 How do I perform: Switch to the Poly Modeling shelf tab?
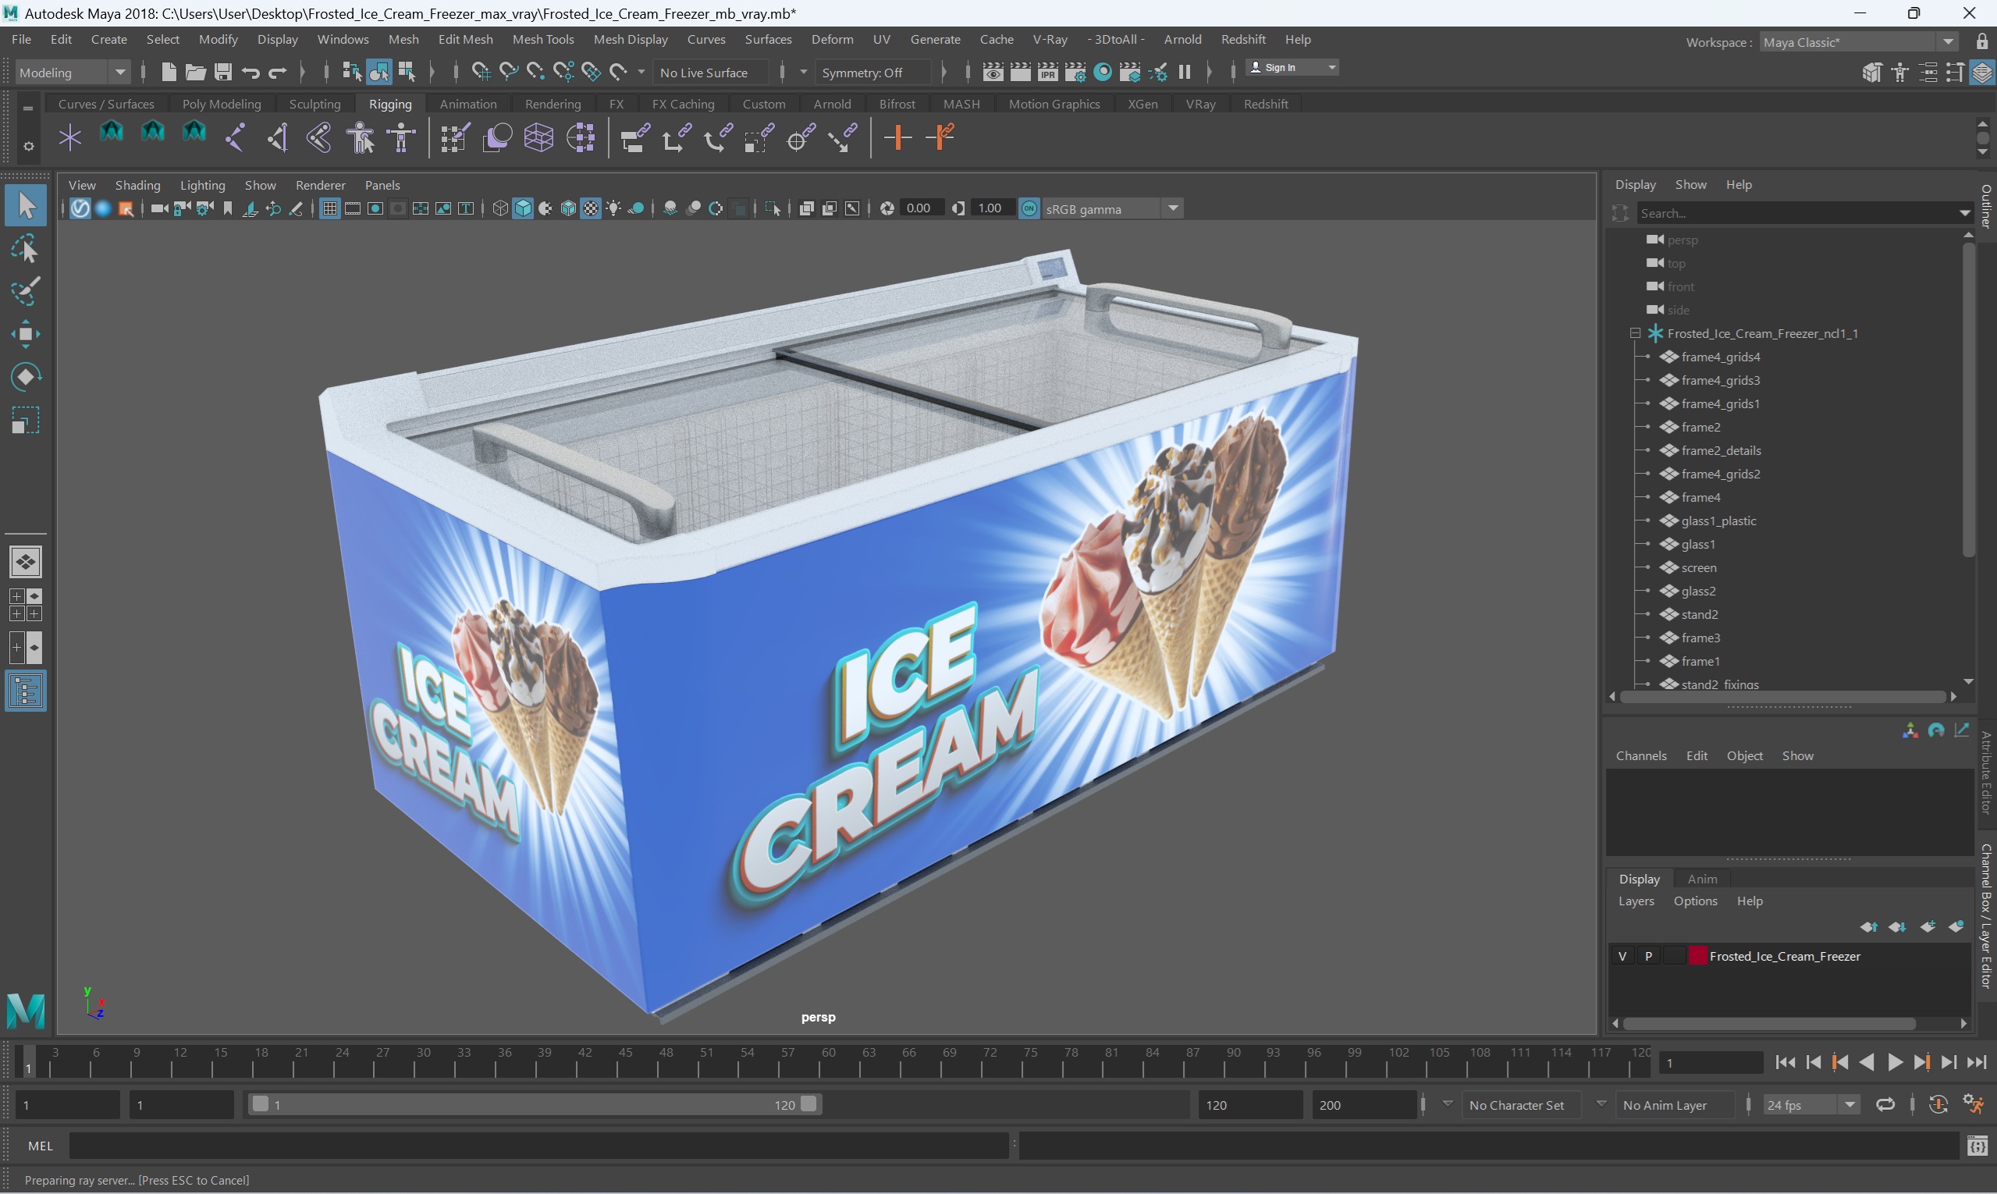pos(222,104)
